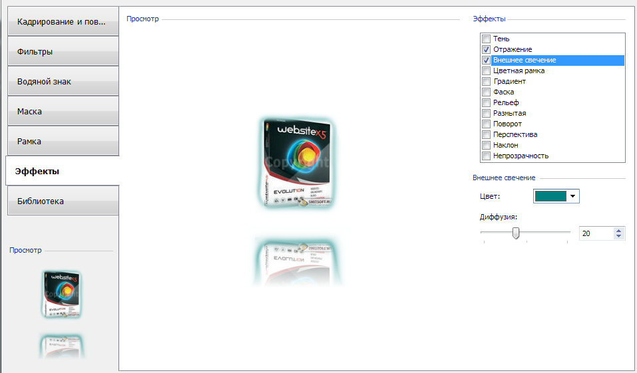637x373 pixels.
Task: Turn on the Фаска effect
Action: pyautogui.click(x=487, y=92)
